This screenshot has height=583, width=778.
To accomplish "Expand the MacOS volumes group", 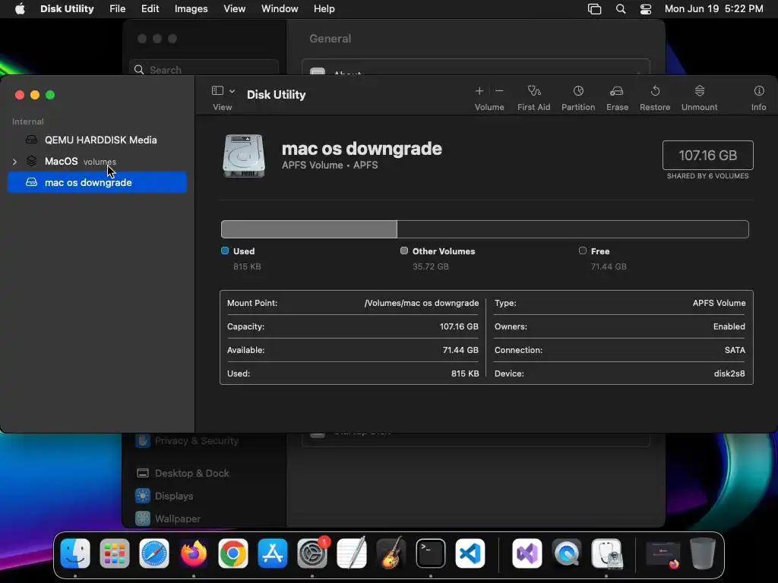I will pos(14,162).
